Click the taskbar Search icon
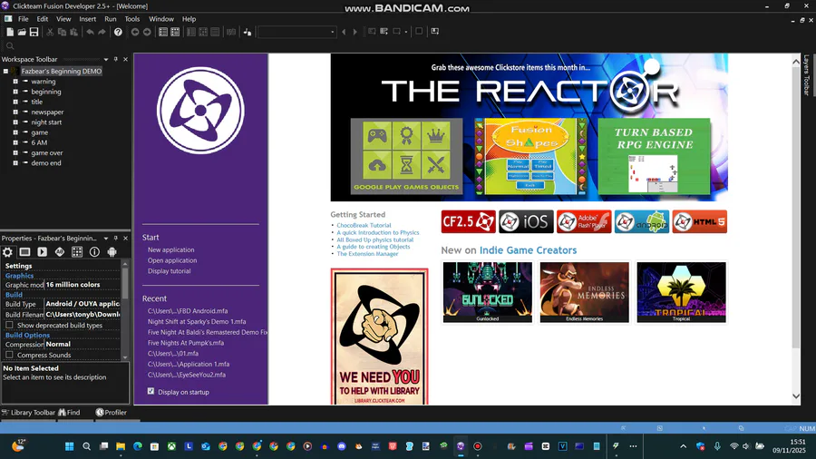This screenshot has width=816, height=459. (x=86, y=446)
